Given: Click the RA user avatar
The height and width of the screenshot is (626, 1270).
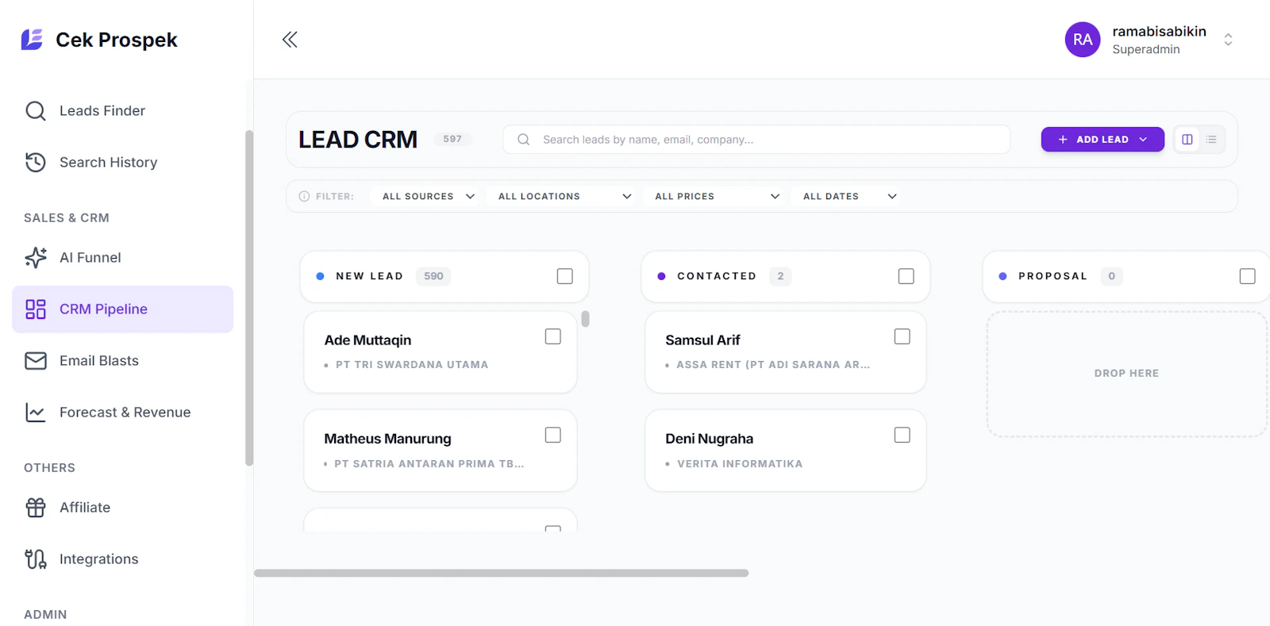Looking at the screenshot, I should tap(1083, 40).
